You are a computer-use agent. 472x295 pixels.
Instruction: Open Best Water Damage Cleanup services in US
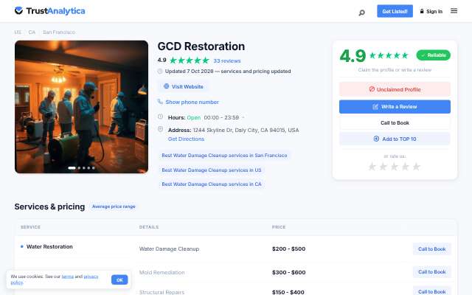[212, 170]
